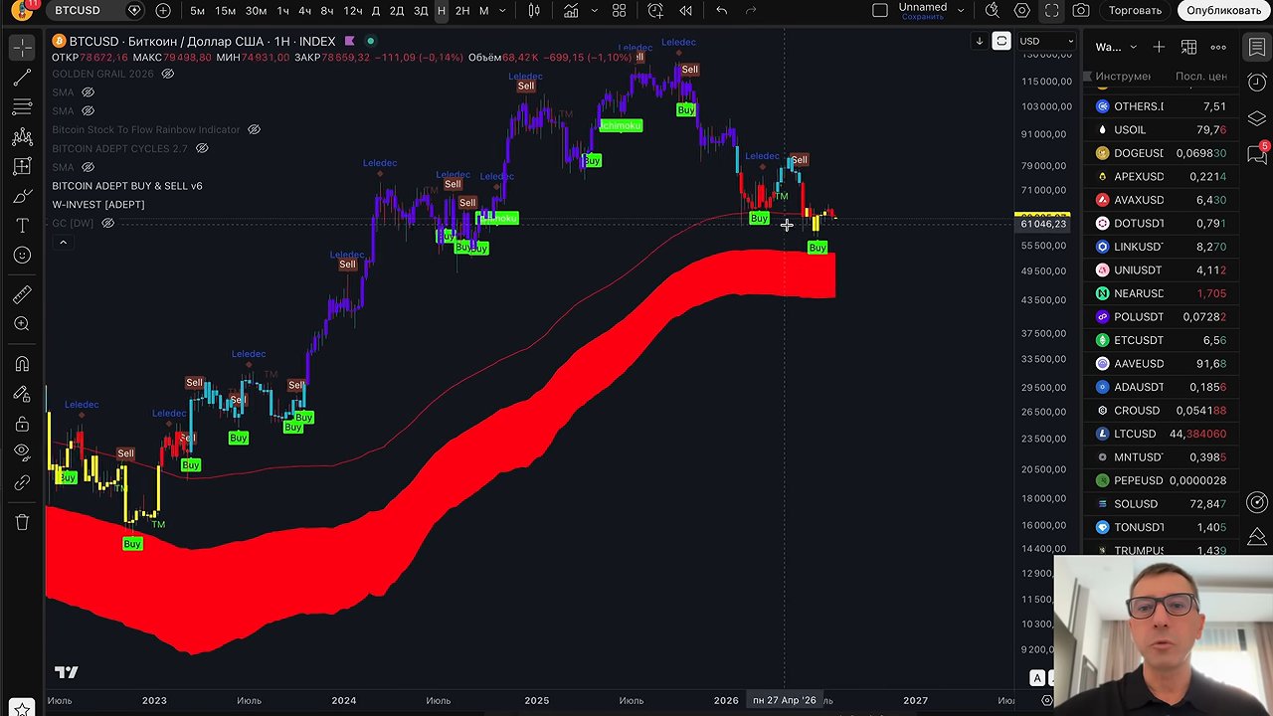1273x716 pixels.
Task: Toggle auto scale with the A button
Action: [1037, 678]
